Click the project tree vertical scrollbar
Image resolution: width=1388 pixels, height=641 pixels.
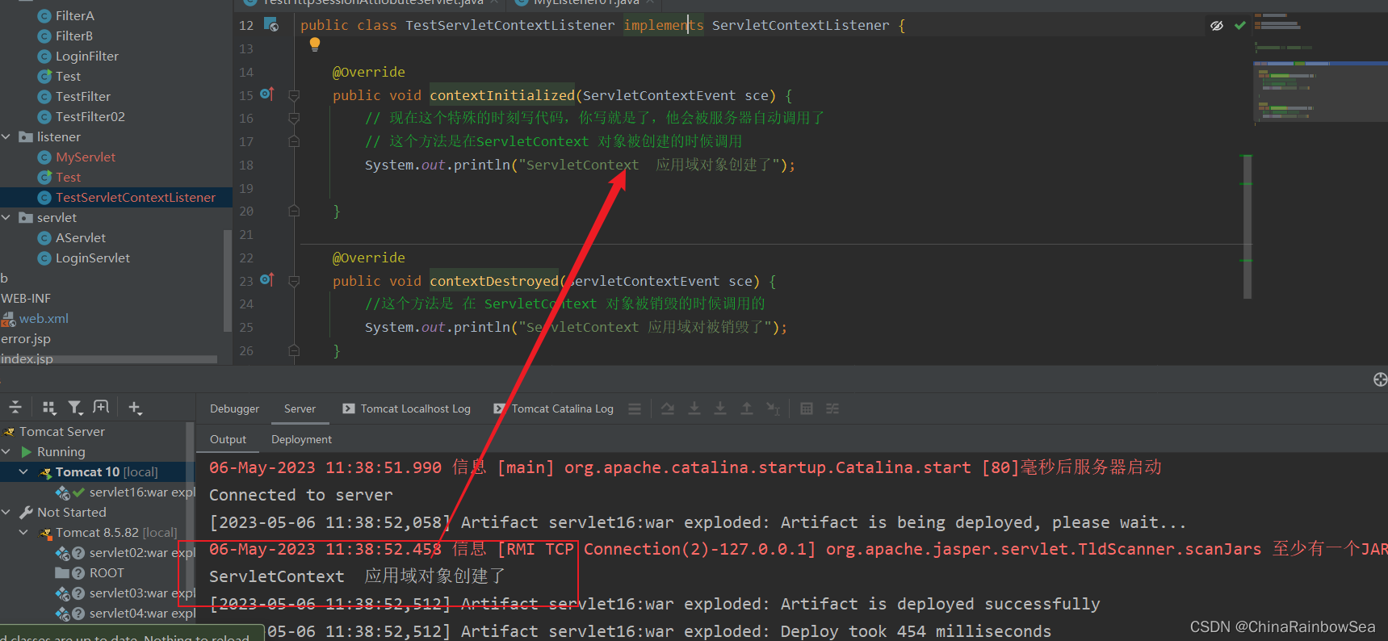pyautogui.click(x=227, y=280)
